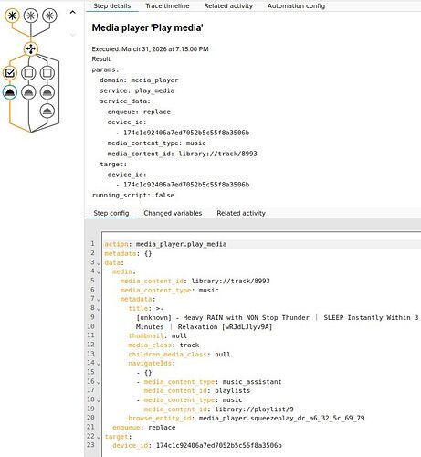Click the Executed March 31, 2026 timestamp
The image size is (421, 457).
(x=150, y=49)
